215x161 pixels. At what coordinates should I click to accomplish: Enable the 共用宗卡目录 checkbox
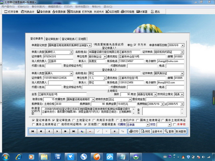pyautogui.click(x=94, y=120)
